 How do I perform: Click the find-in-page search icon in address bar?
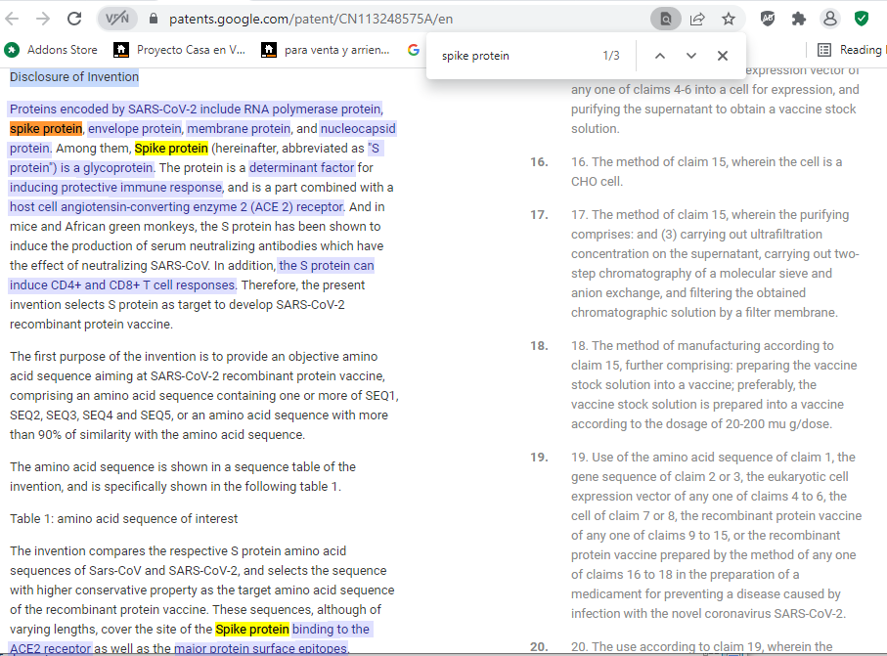point(666,19)
